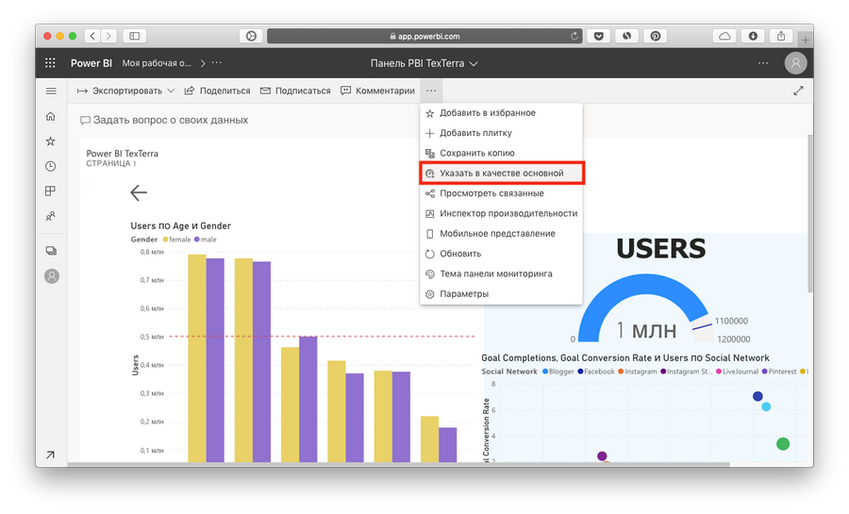Enter full screen mode with expand arrows
The width and height of the screenshot is (849, 514).
click(x=798, y=91)
